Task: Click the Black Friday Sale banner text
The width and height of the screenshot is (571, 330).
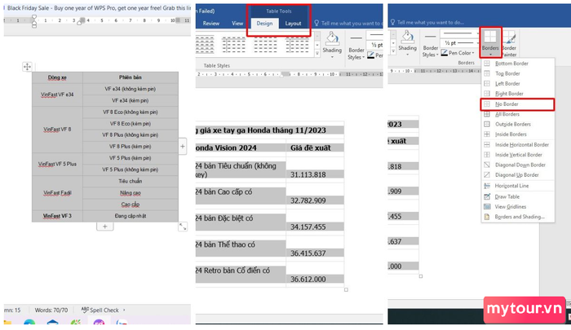Action: click(x=99, y=7)
